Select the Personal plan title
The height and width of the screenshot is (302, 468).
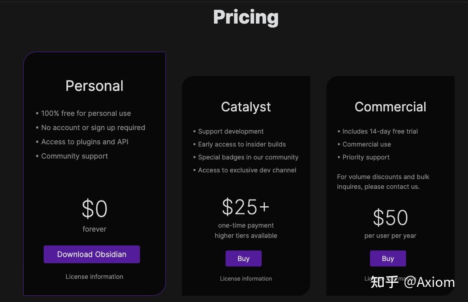pos(94,86)
